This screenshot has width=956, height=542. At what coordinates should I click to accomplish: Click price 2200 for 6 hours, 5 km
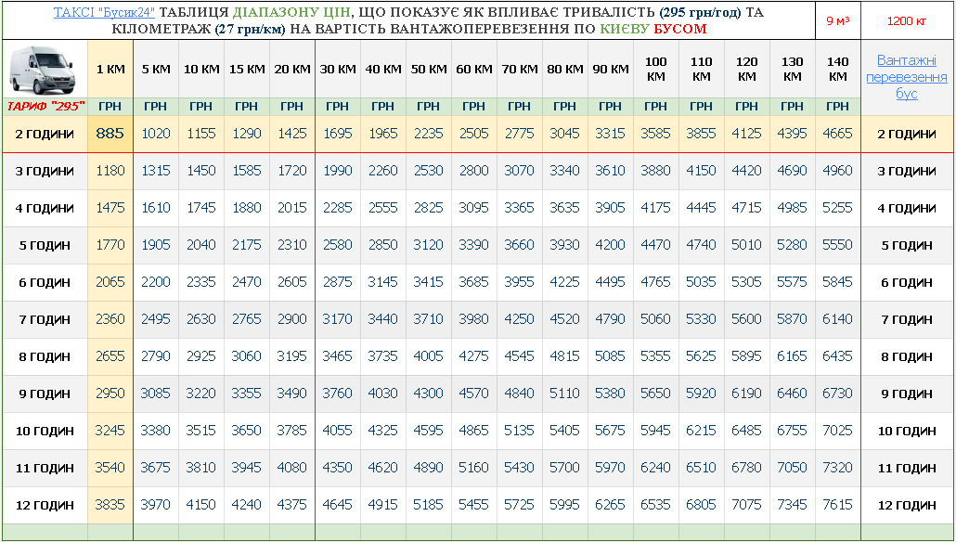[155, 282]
